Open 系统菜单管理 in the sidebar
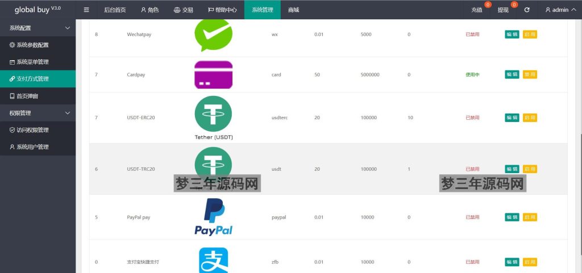Viewport: 582px width, 273px height. (x=38, y=62)
